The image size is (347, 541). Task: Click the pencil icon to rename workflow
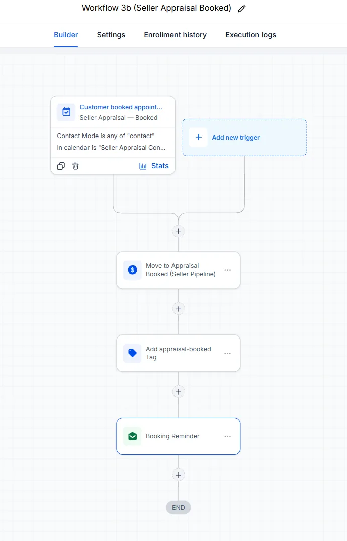(x=242, y=8)
